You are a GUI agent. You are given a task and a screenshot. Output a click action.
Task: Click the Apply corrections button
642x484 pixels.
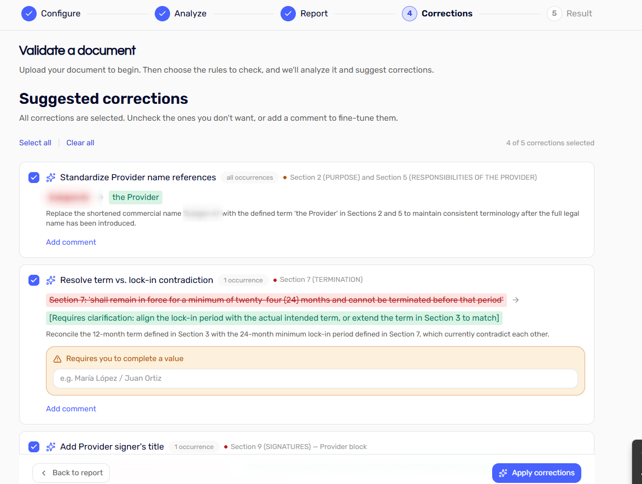coord(536,473)
